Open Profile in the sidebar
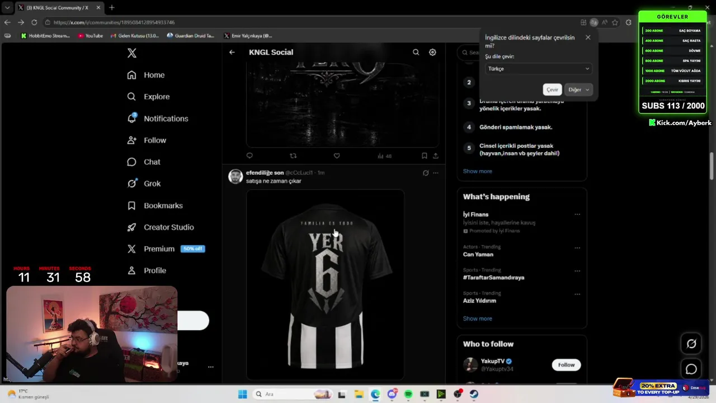This screenshot has width=716, height=403. click(147, 270)
